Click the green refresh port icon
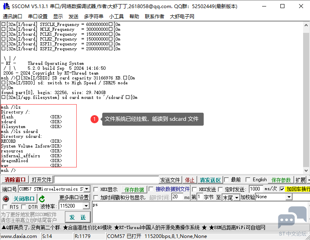This screenshot has height=240, width=310. click(x=42, y=199)
